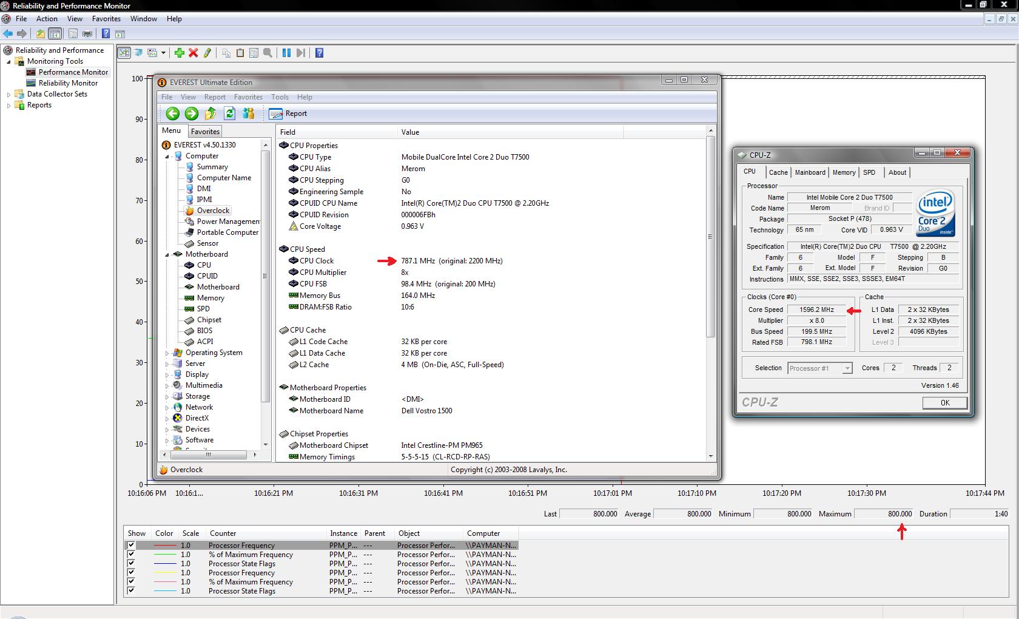Toggle the Highlight pen icon
Image resolution: width=1019 pixels, height=619 pixels.
point(207,53)
